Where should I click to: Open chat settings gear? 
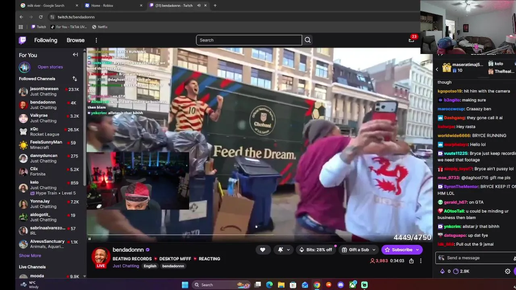click(x=508, y=271)
